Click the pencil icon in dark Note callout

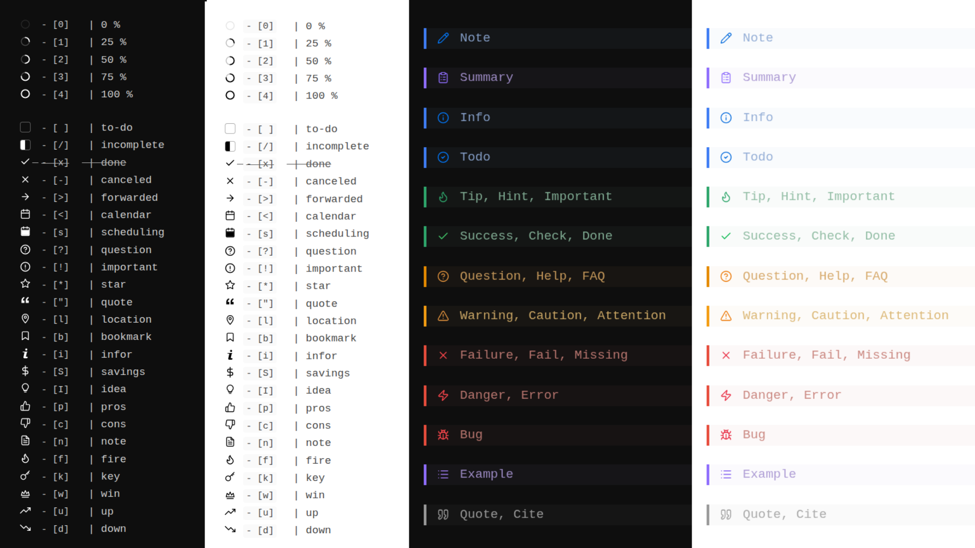(x=443, y=38)
